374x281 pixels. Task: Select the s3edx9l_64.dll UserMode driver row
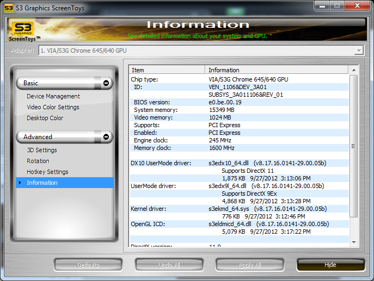pyautogui.click(x=239, y=186)
